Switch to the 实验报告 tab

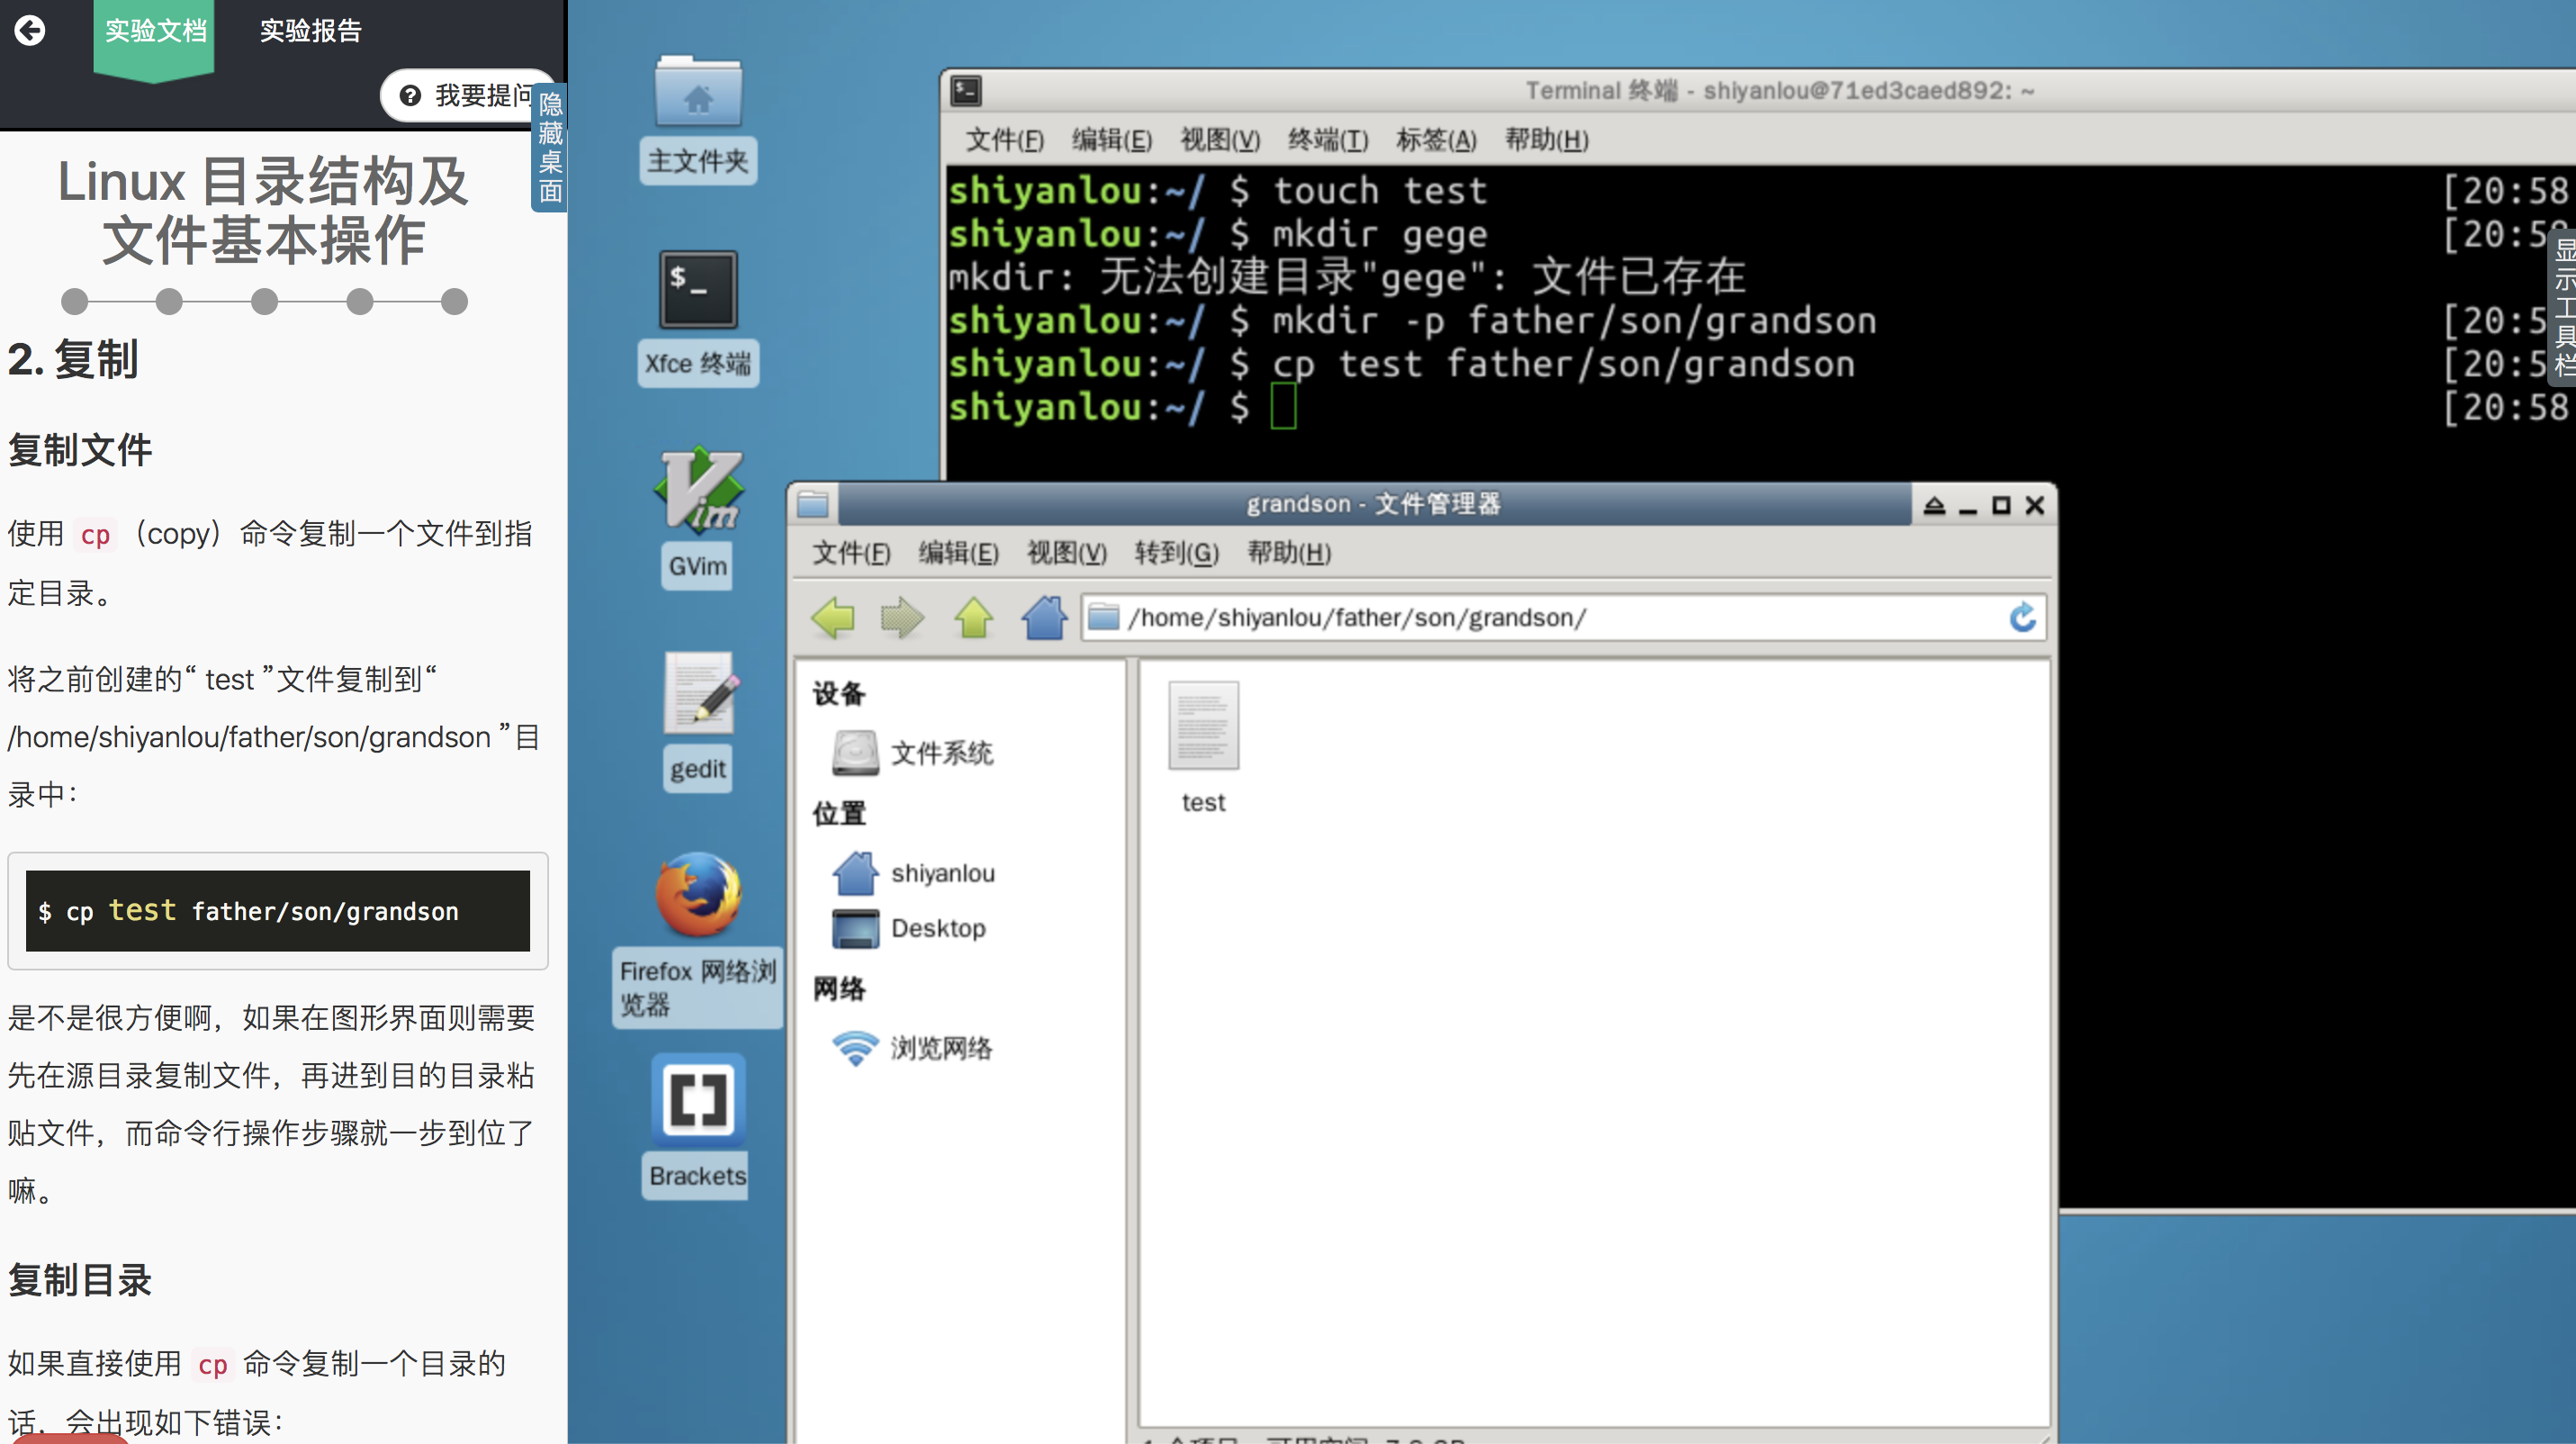310,31
